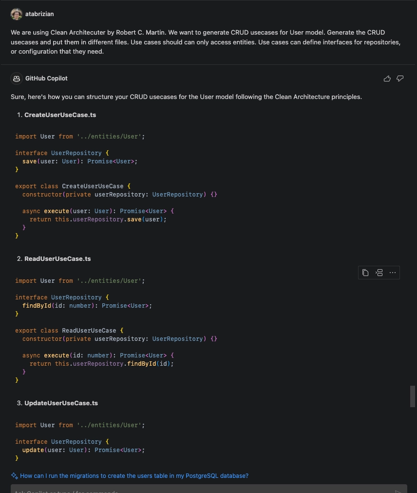
Task: Click the GitHub Copilot avatar icon
Action: [17, 79]
